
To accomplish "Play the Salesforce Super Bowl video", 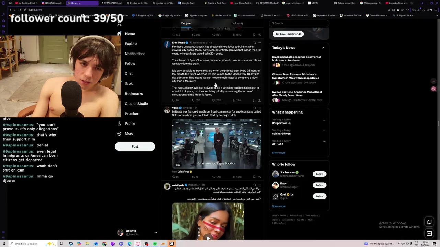I will 217,144.
